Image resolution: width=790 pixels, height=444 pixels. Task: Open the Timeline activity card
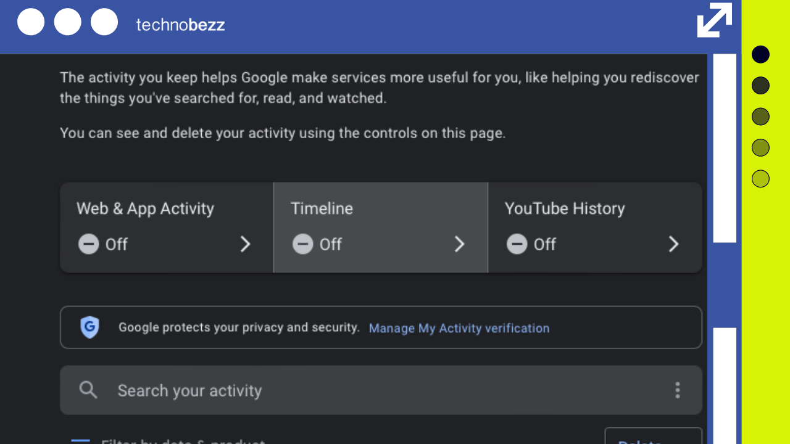(381, 227)
